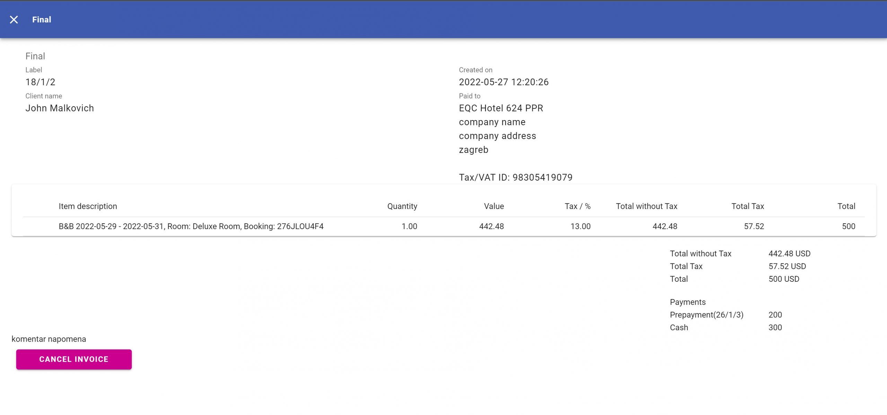
Task: Click the Paid to company EQC Hotel 624 PPR
Action: pyautogui.click(x=501, y=108)
